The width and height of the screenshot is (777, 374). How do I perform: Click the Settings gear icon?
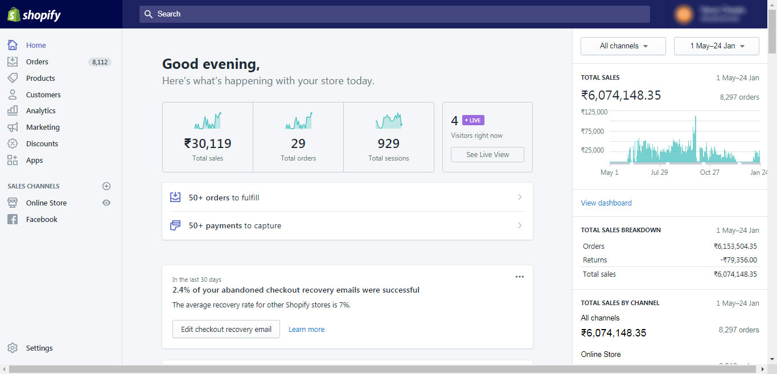(13, 348)
